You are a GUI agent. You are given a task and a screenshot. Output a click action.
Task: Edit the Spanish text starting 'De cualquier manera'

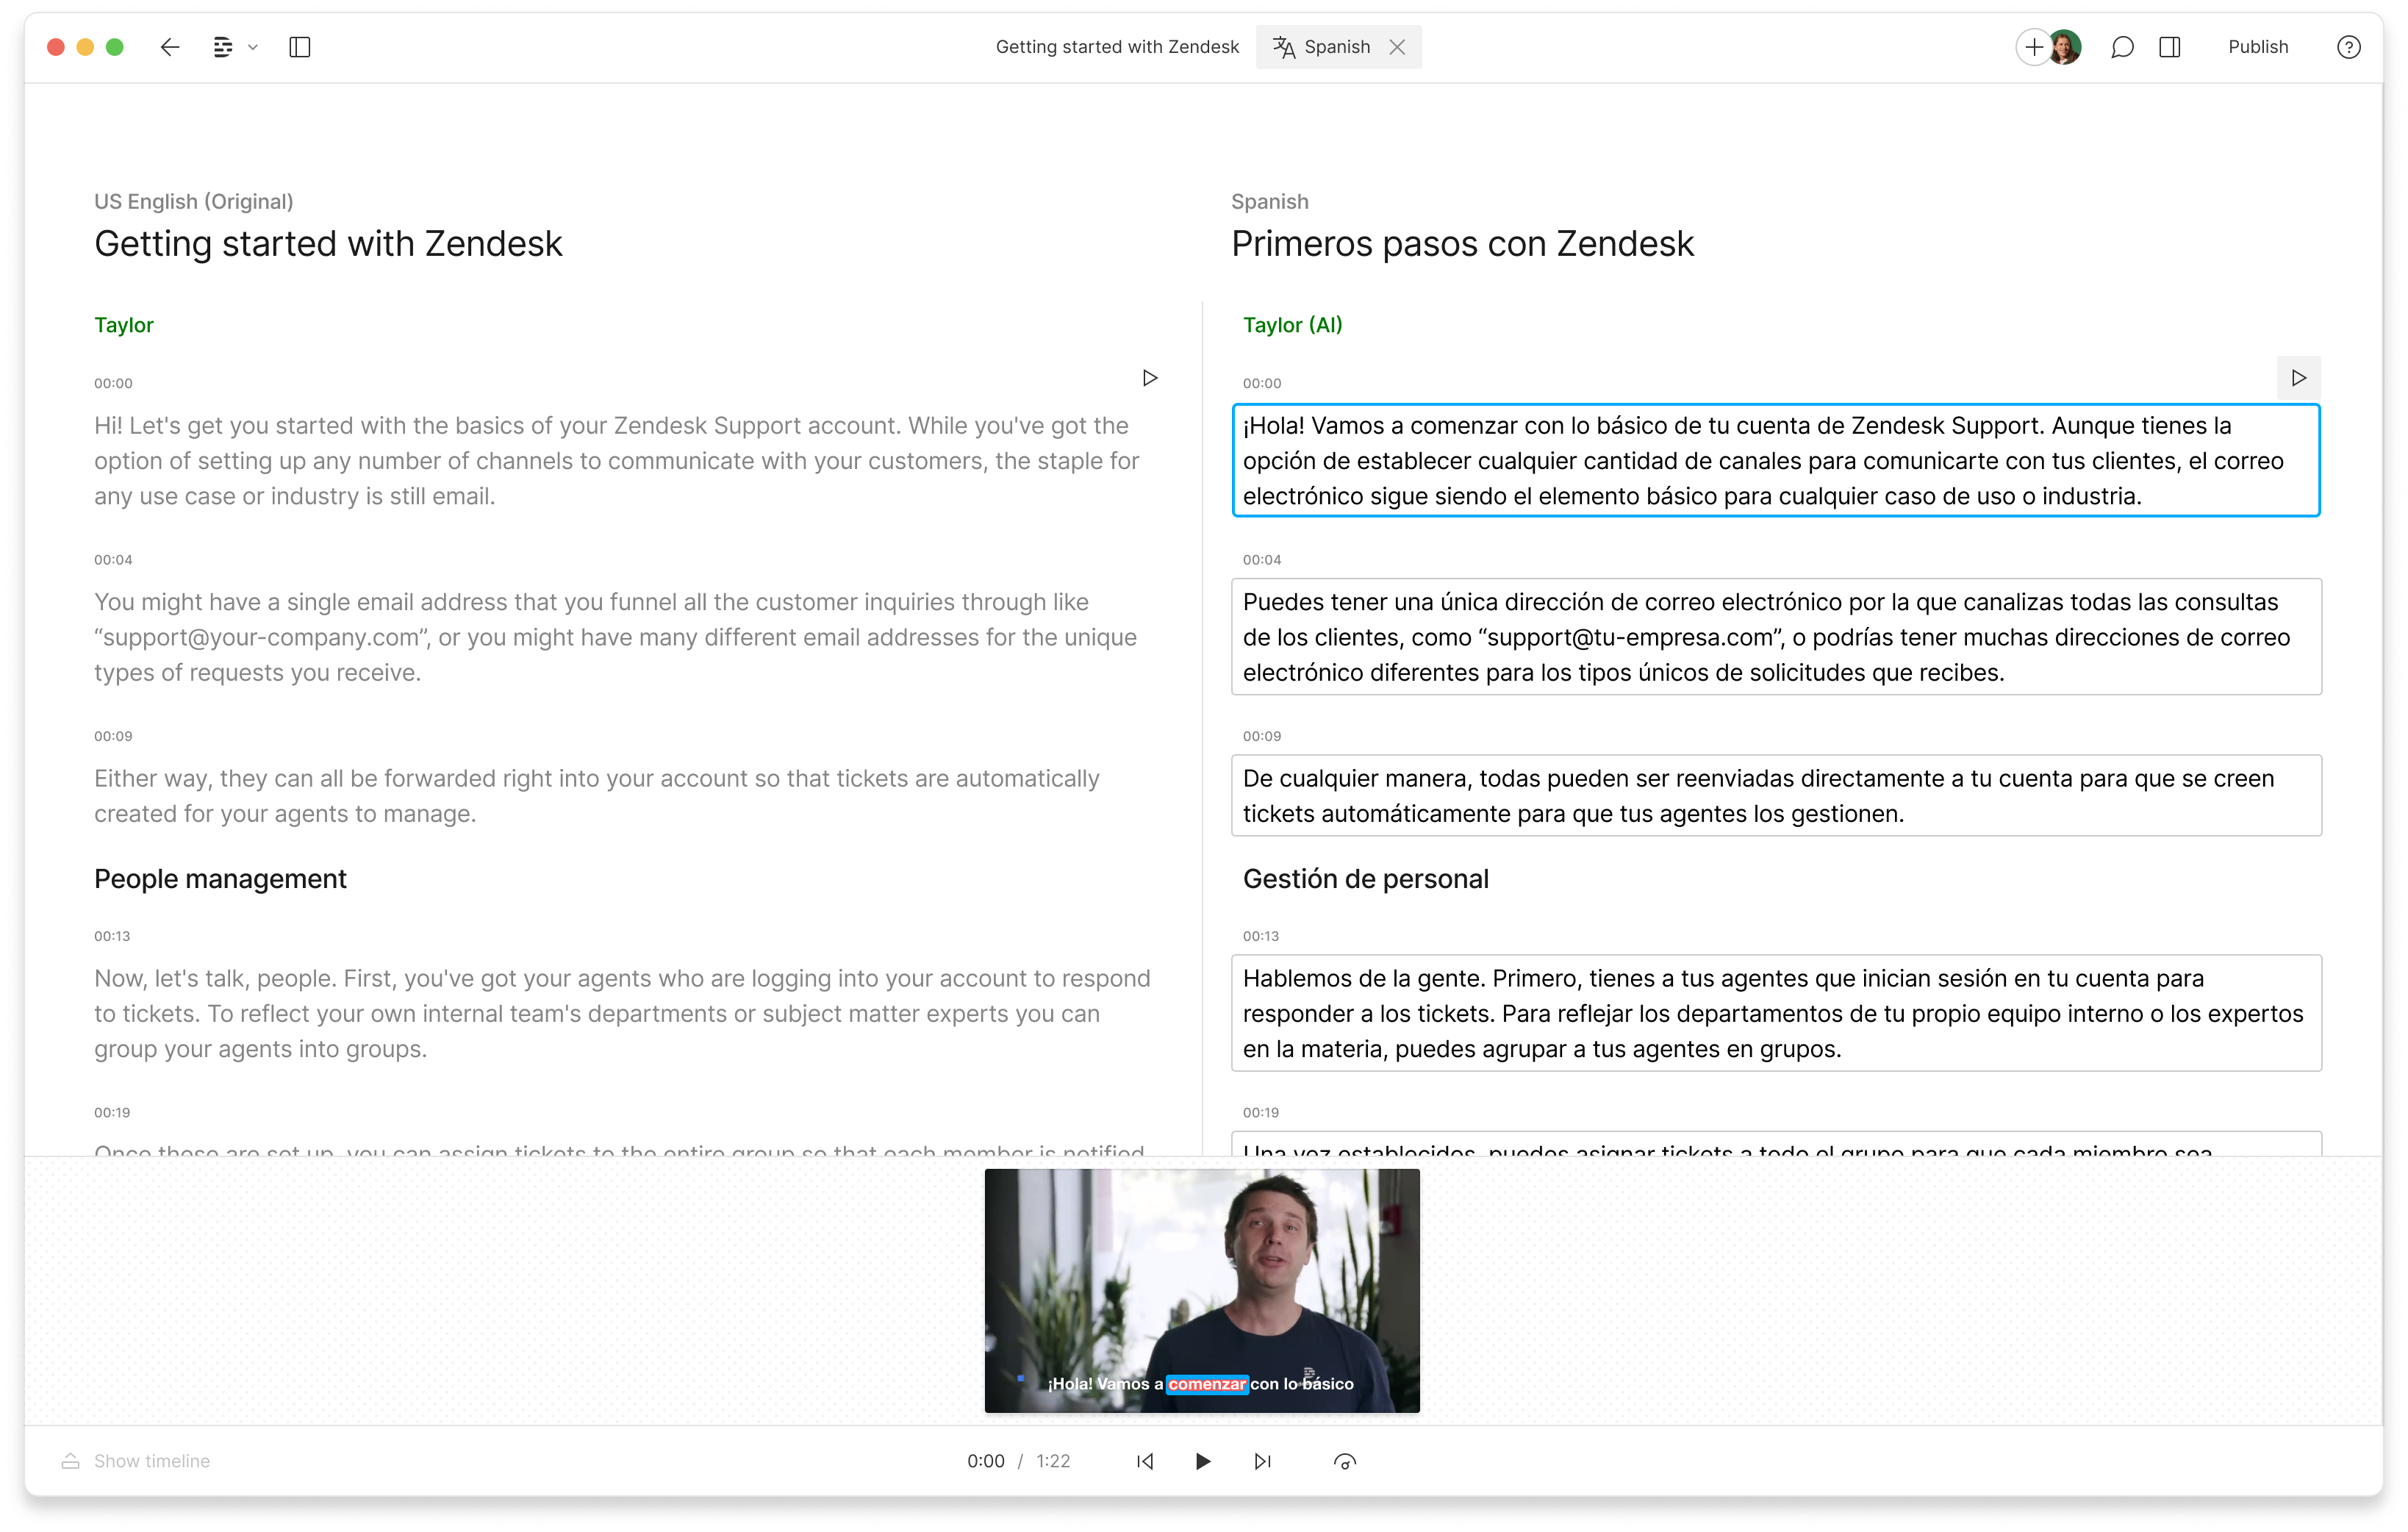pyautogui.click(x=1776, y=796)
